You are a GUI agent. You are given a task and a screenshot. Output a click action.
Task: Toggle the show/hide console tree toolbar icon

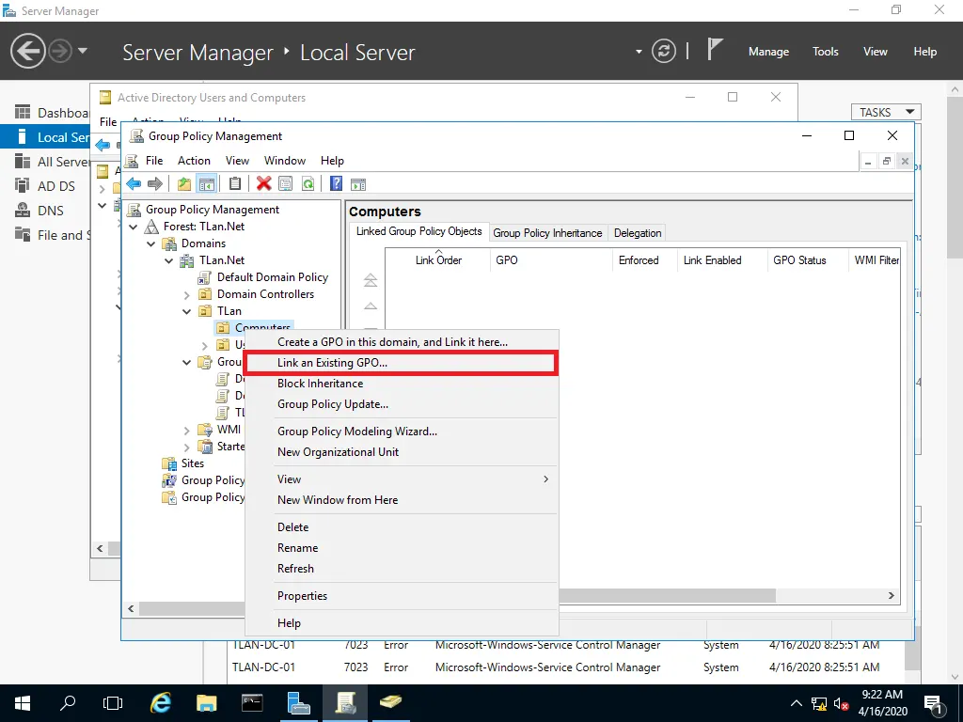tap(206, 183)
